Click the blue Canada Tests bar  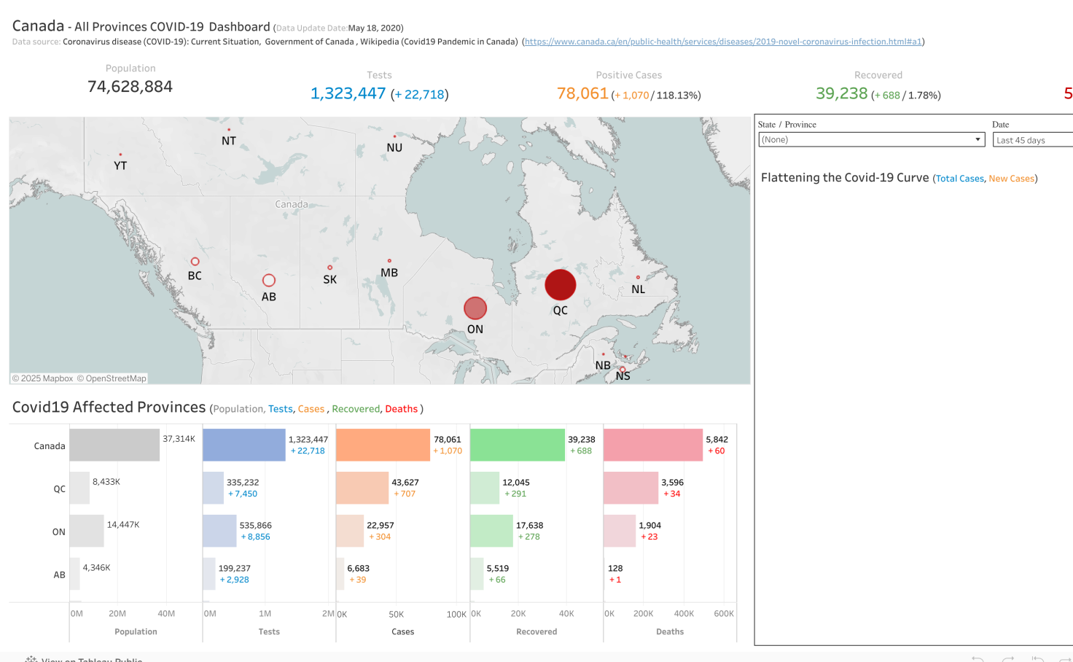pos(244,445)
